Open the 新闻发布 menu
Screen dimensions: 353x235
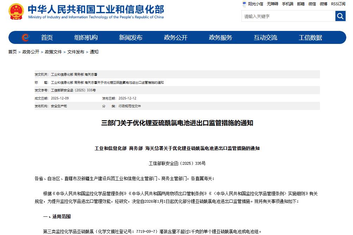130,38
